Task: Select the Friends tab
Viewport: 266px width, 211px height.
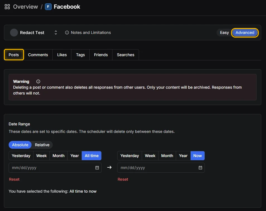Action: (x=101, y=55)
